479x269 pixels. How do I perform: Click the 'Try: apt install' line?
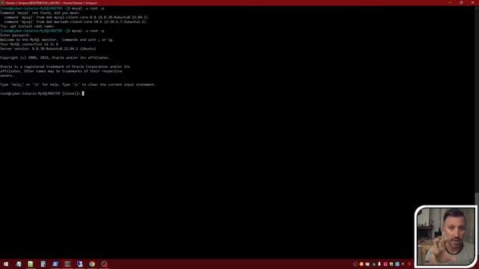coord(27,26)
